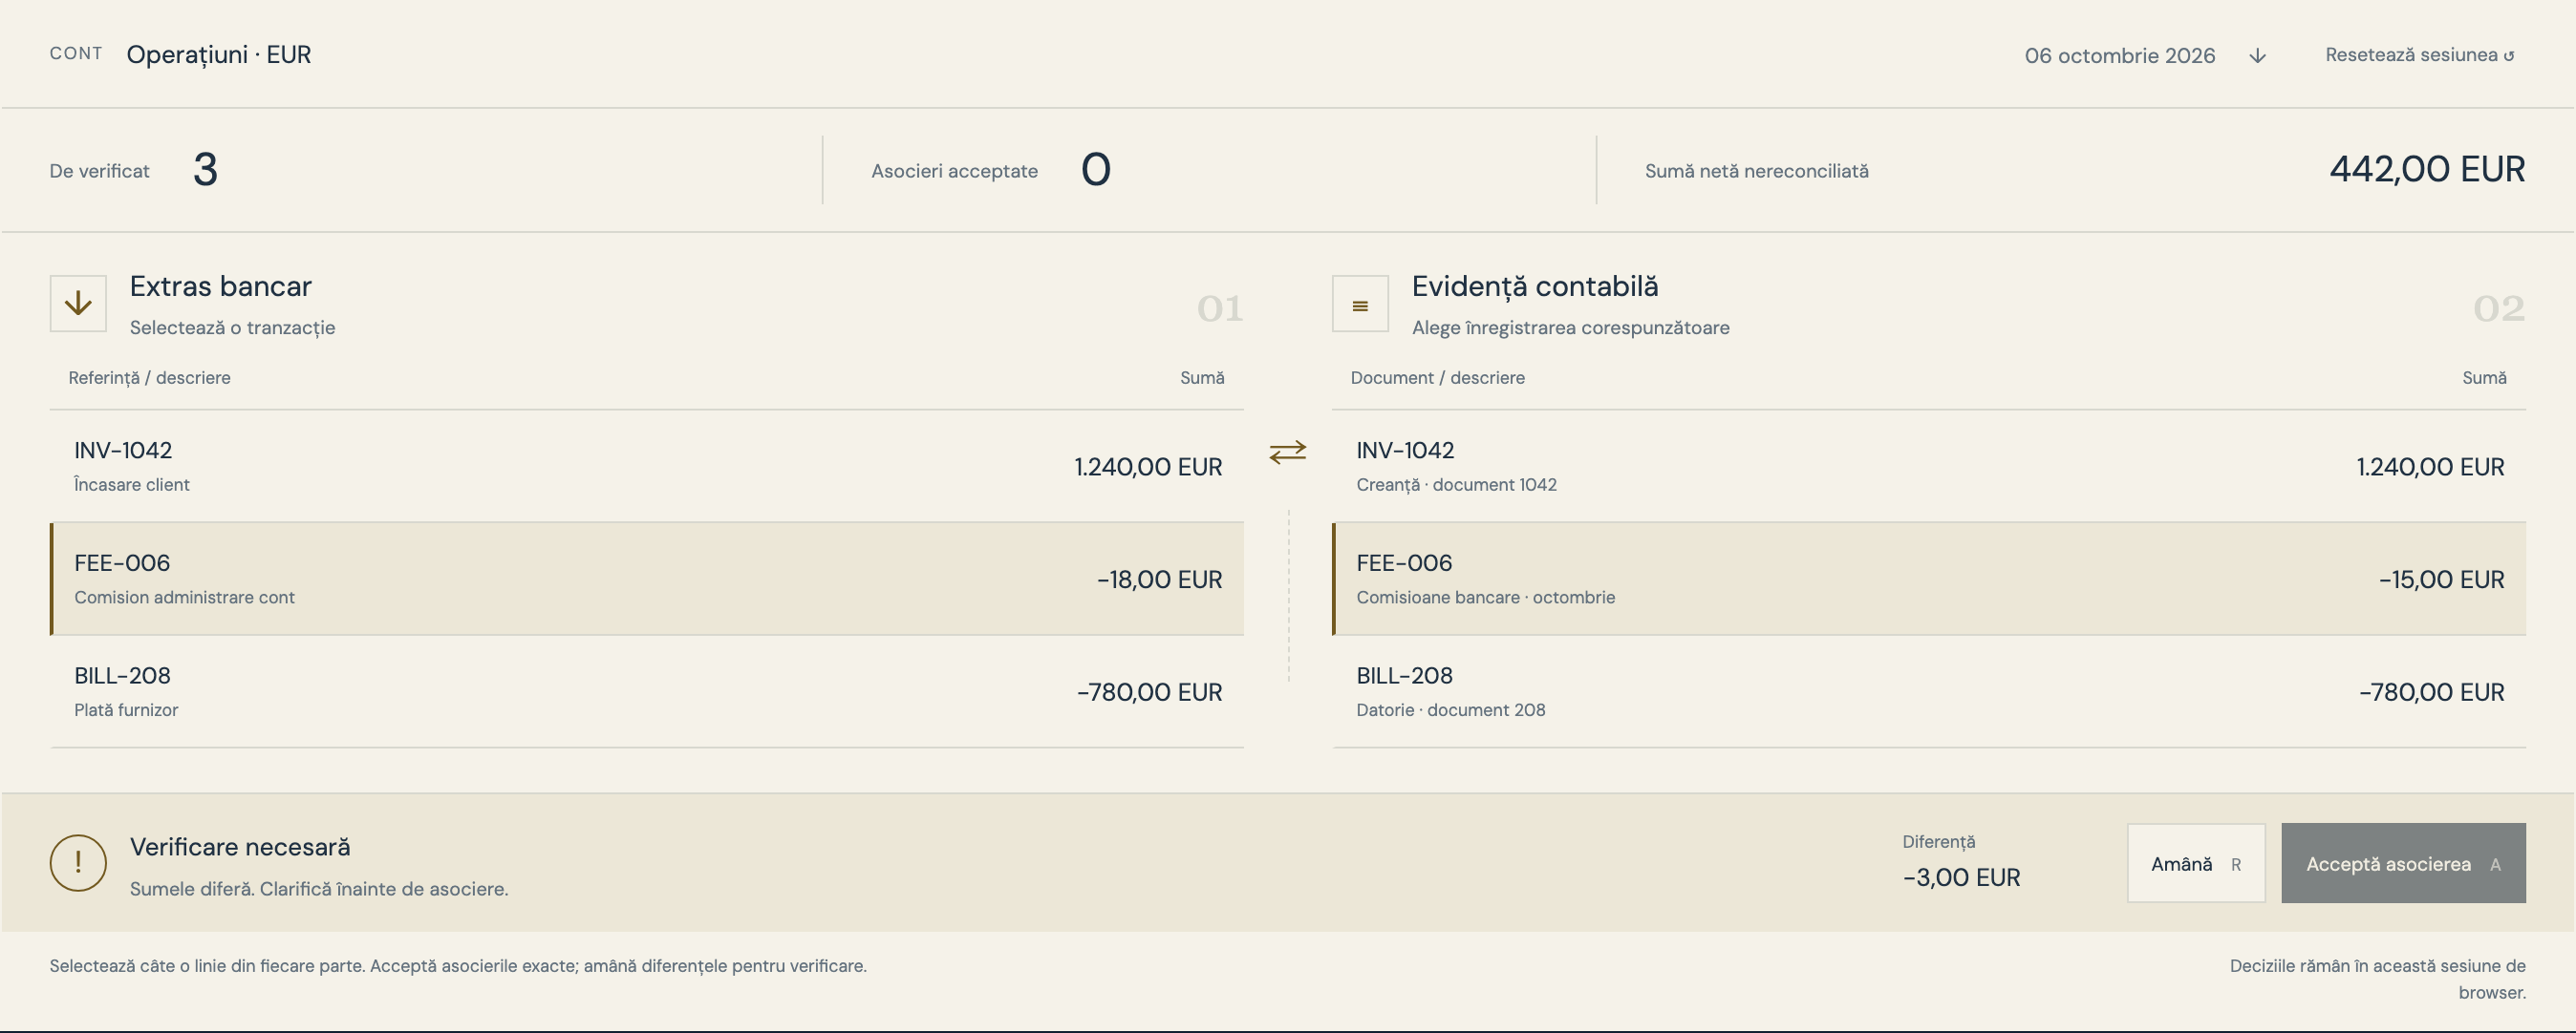The image size is (2576, 1033).
Task: Select bank row BILL-208 Plată furnizor
Action: pos(647,692)
